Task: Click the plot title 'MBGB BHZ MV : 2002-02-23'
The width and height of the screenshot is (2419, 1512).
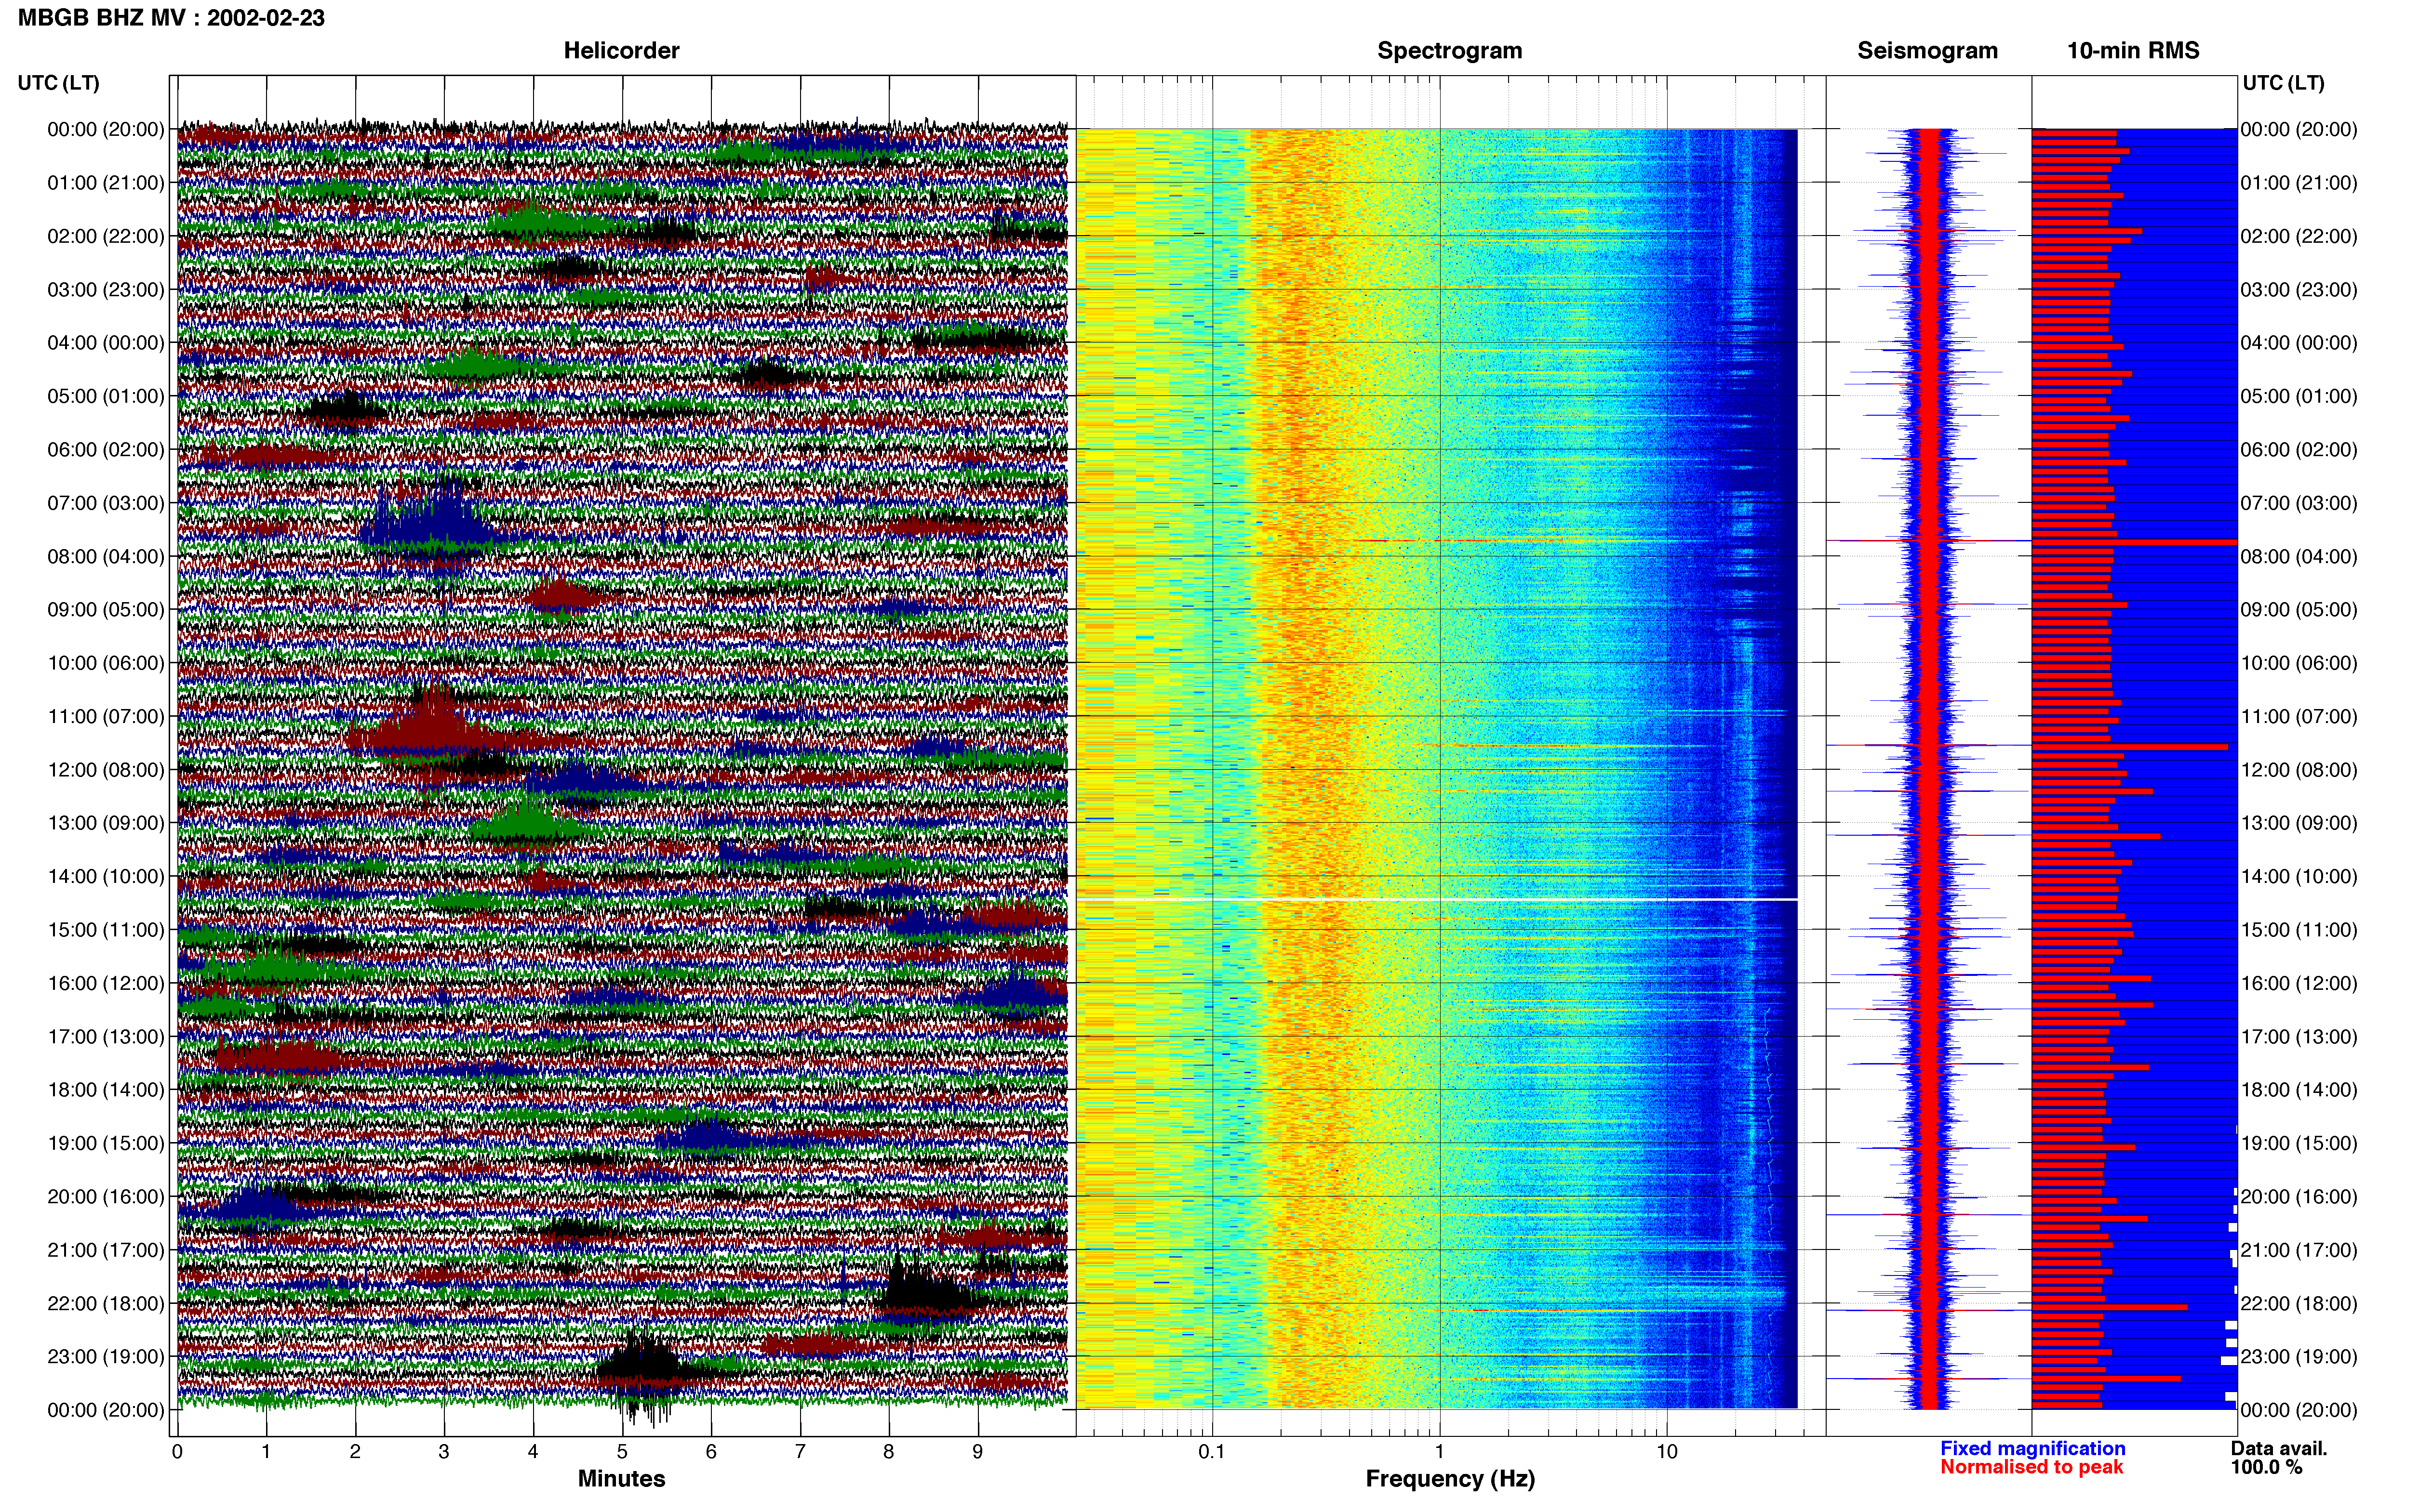Action: pos(171,18)
